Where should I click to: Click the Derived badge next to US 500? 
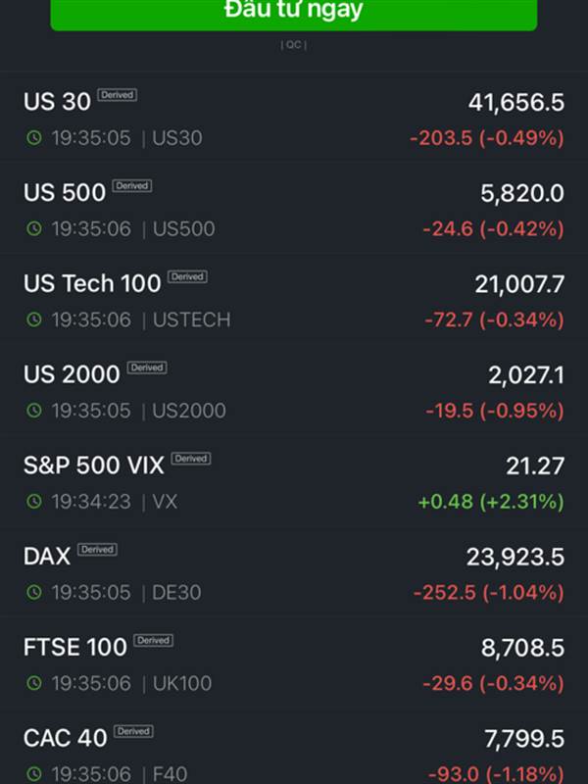pyautogui.click(x=132, y=185)
